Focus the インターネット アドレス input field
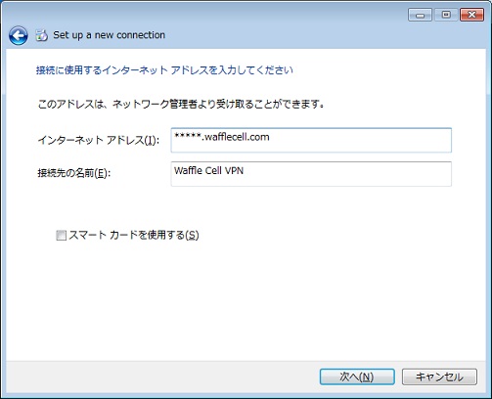492x399 pixels. point(311,140)
